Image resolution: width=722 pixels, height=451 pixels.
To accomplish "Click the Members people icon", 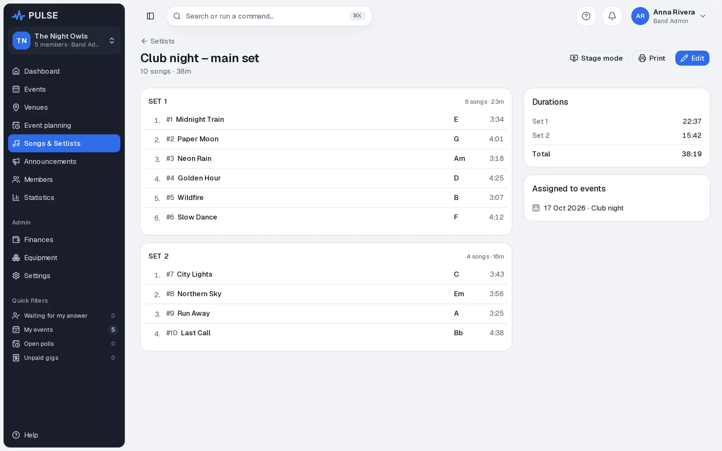I will (x=16, y=179).
